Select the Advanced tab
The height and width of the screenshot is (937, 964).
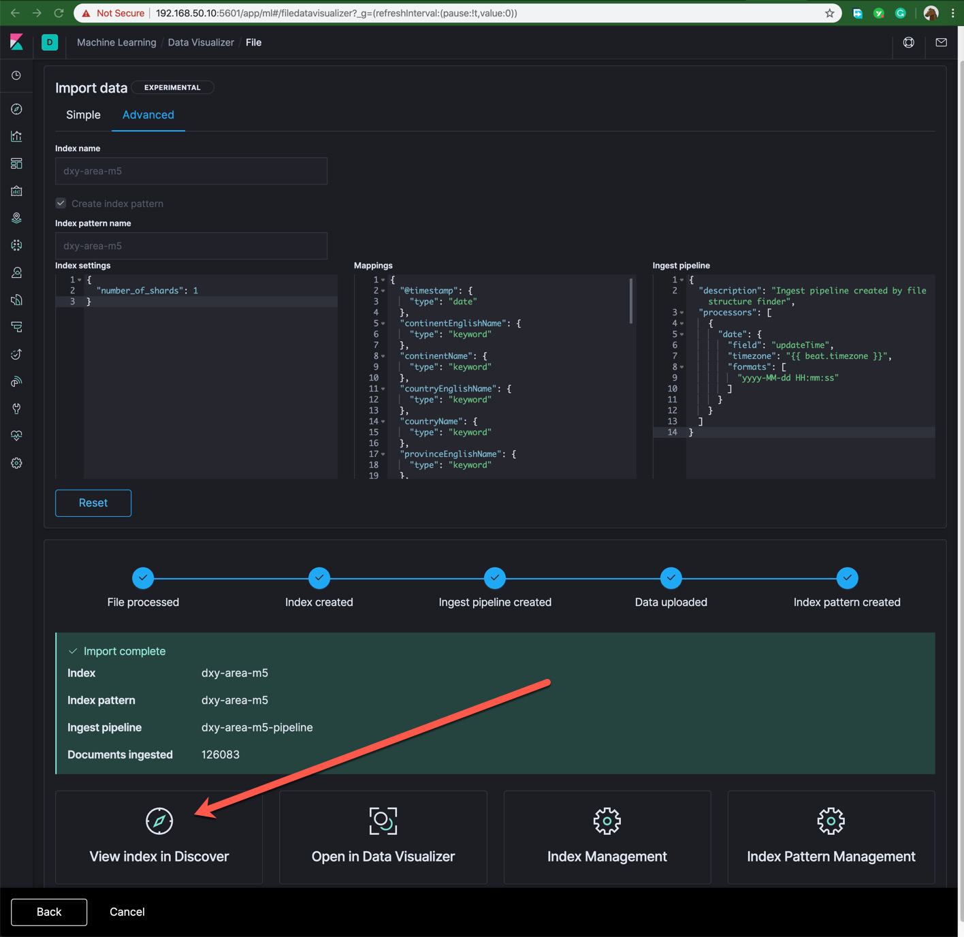pyautogui.click(x=148, y=115)
